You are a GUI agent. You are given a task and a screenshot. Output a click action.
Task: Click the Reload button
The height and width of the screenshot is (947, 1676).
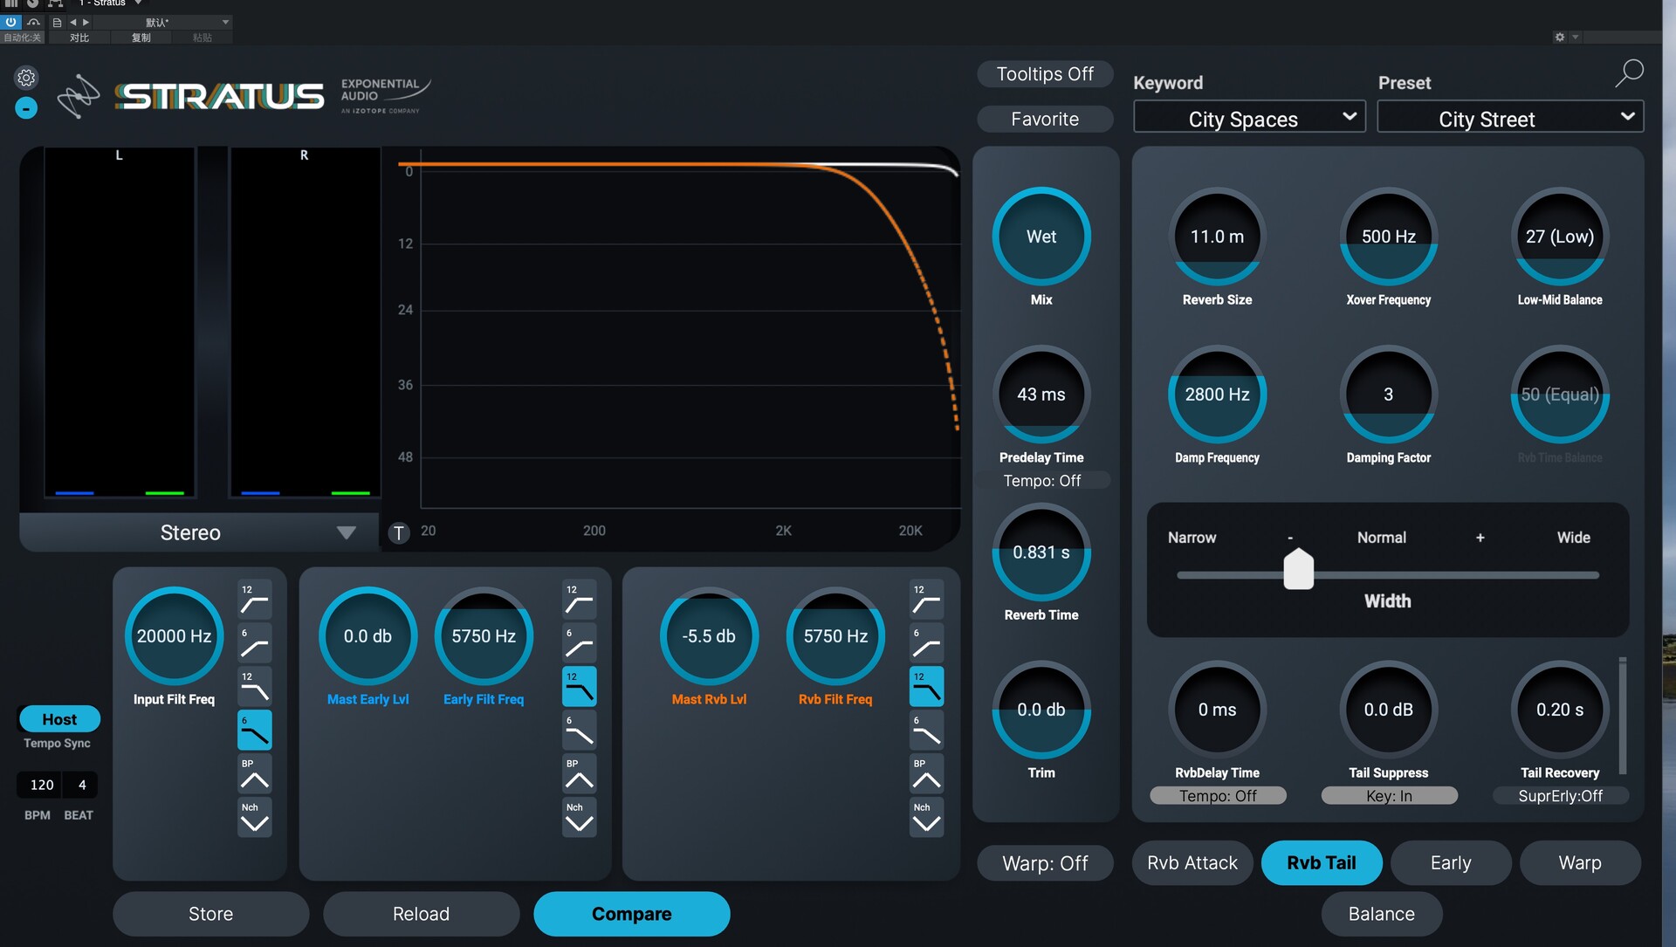(x=421, y=914)
